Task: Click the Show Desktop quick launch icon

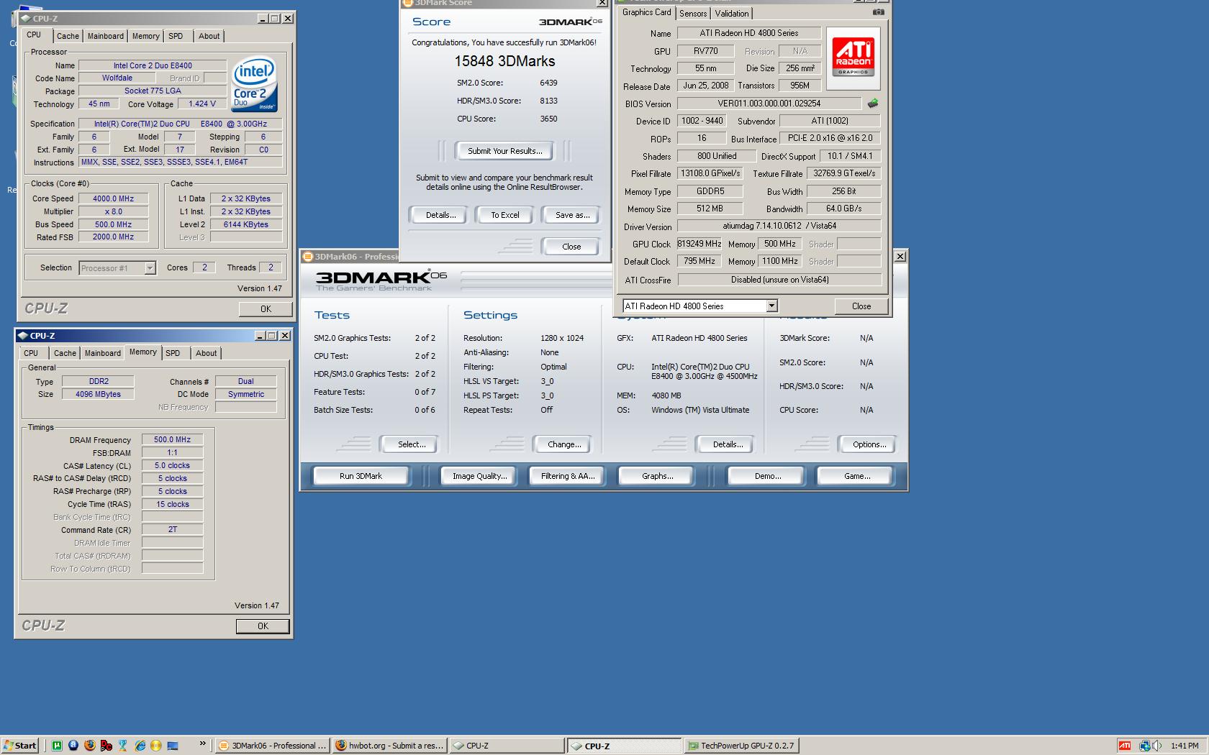Action: [x=173, y=746]
